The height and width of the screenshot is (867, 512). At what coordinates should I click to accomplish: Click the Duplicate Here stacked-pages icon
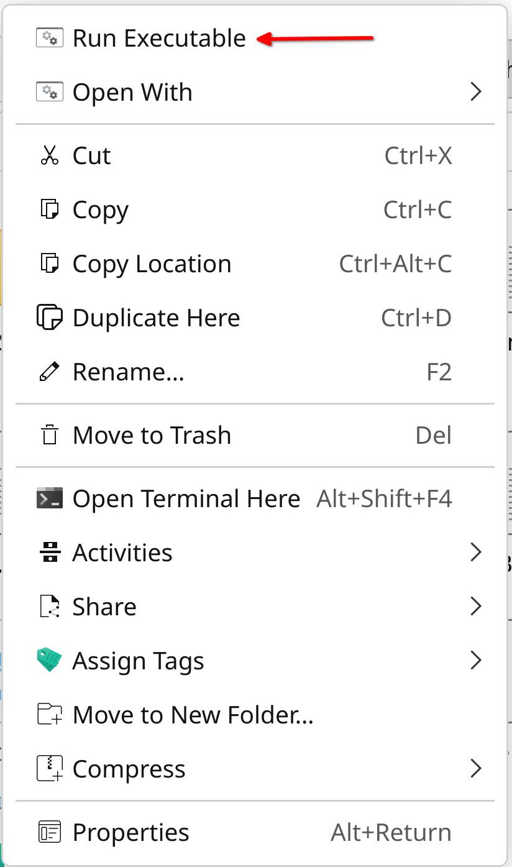(50, 318)
